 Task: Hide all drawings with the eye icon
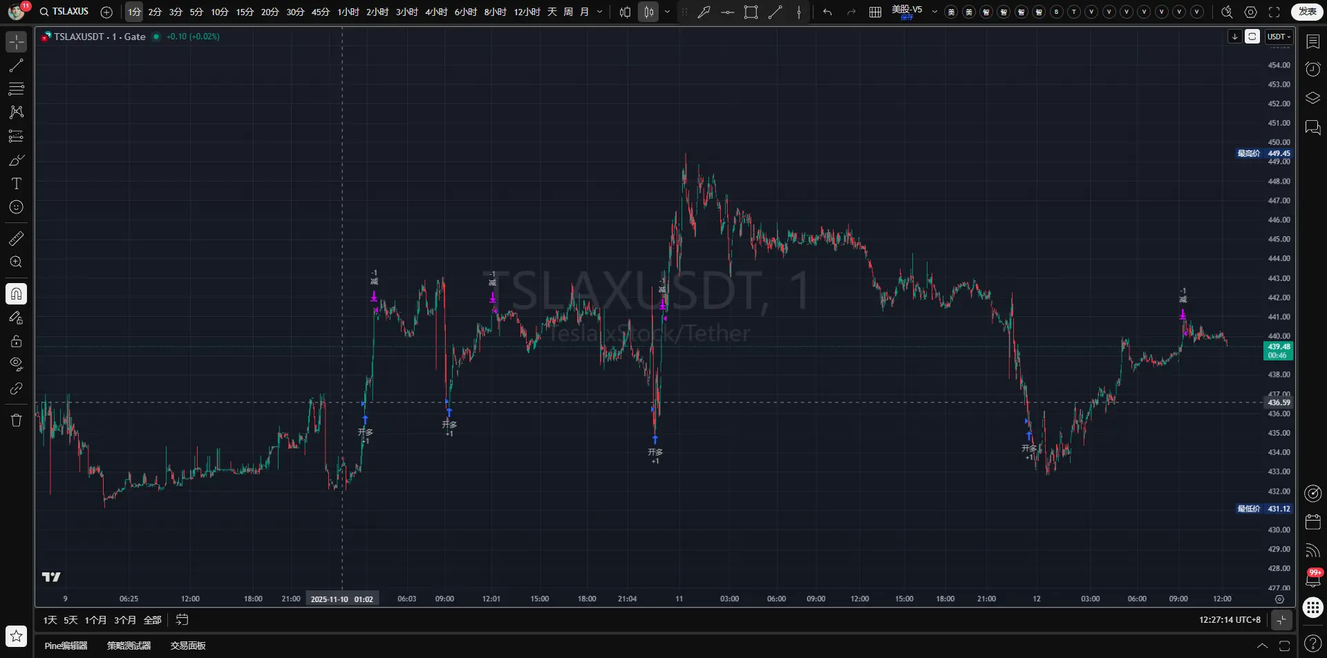(x=17, y=364)
